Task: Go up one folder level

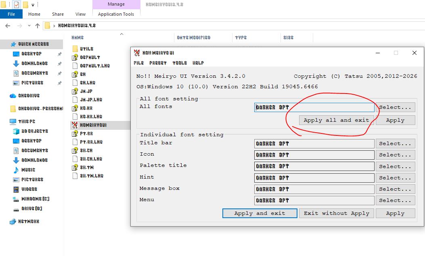Action: [38, 26]
